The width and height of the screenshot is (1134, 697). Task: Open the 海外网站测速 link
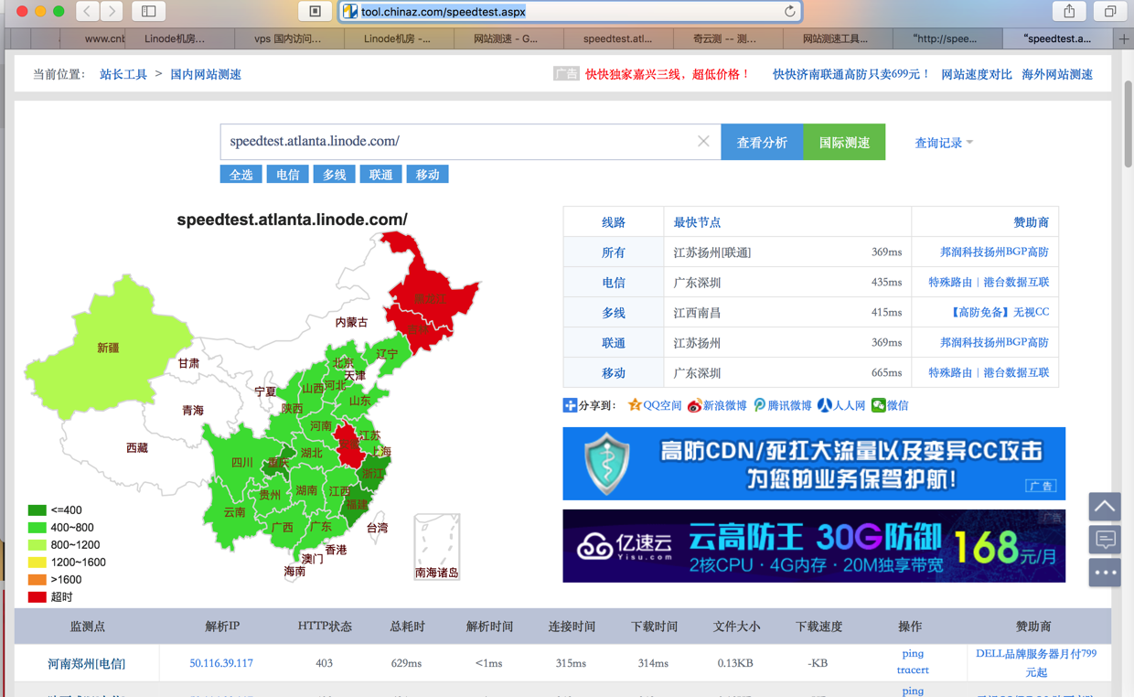(x=1057, y=74)
